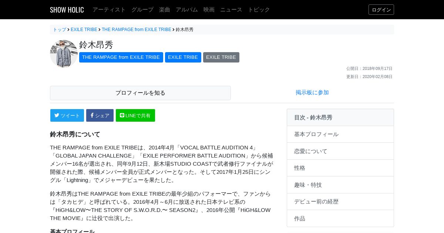Jump to 趣味・特技 in the table of contents

pos(340,185)
